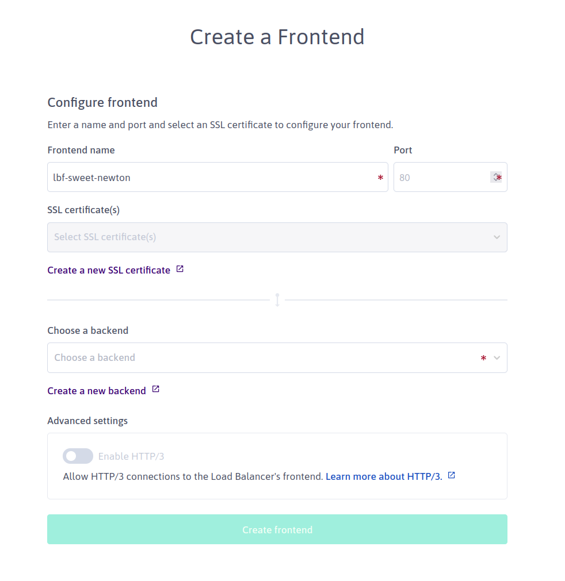Viewport: 565px width, 581px height.
Task: Click the vertical double-arrow icon on the divider
Action: click(277, 300)
